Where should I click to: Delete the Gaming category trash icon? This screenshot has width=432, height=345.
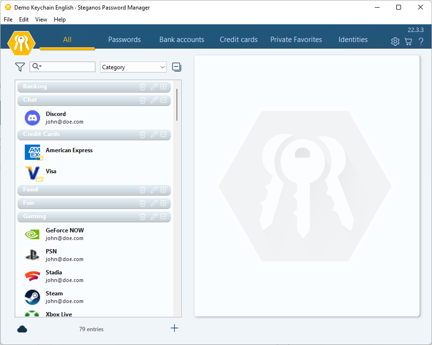(143, 217)
